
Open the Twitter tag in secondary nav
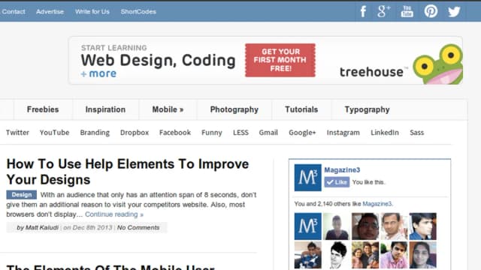pyautogui.click(x=17, y=133)
